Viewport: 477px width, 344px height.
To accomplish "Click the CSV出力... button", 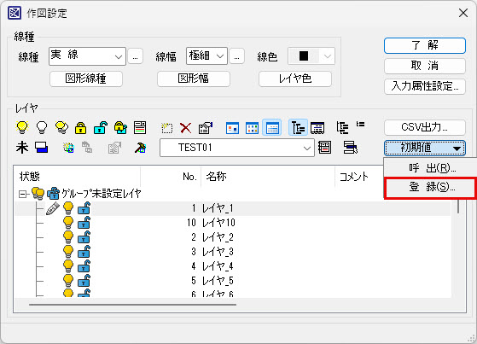I will click(x=425, y=127).
